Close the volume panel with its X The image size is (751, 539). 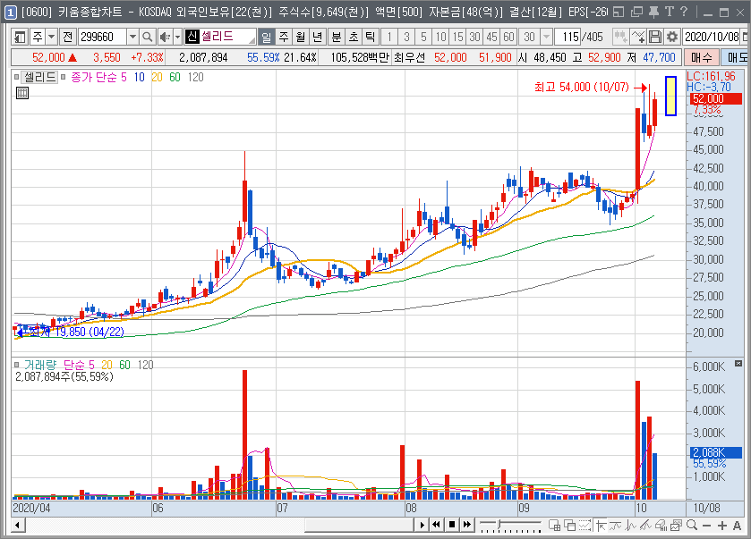click(738, 364)
